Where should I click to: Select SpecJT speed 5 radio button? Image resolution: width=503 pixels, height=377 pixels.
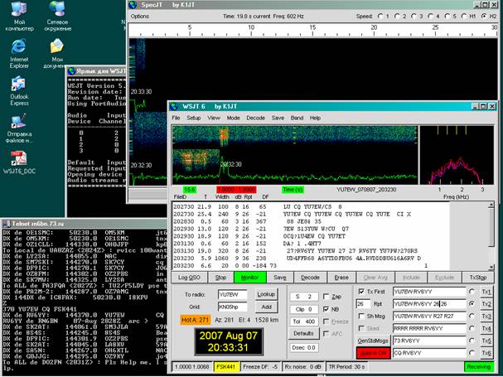(x=447, y=16)
